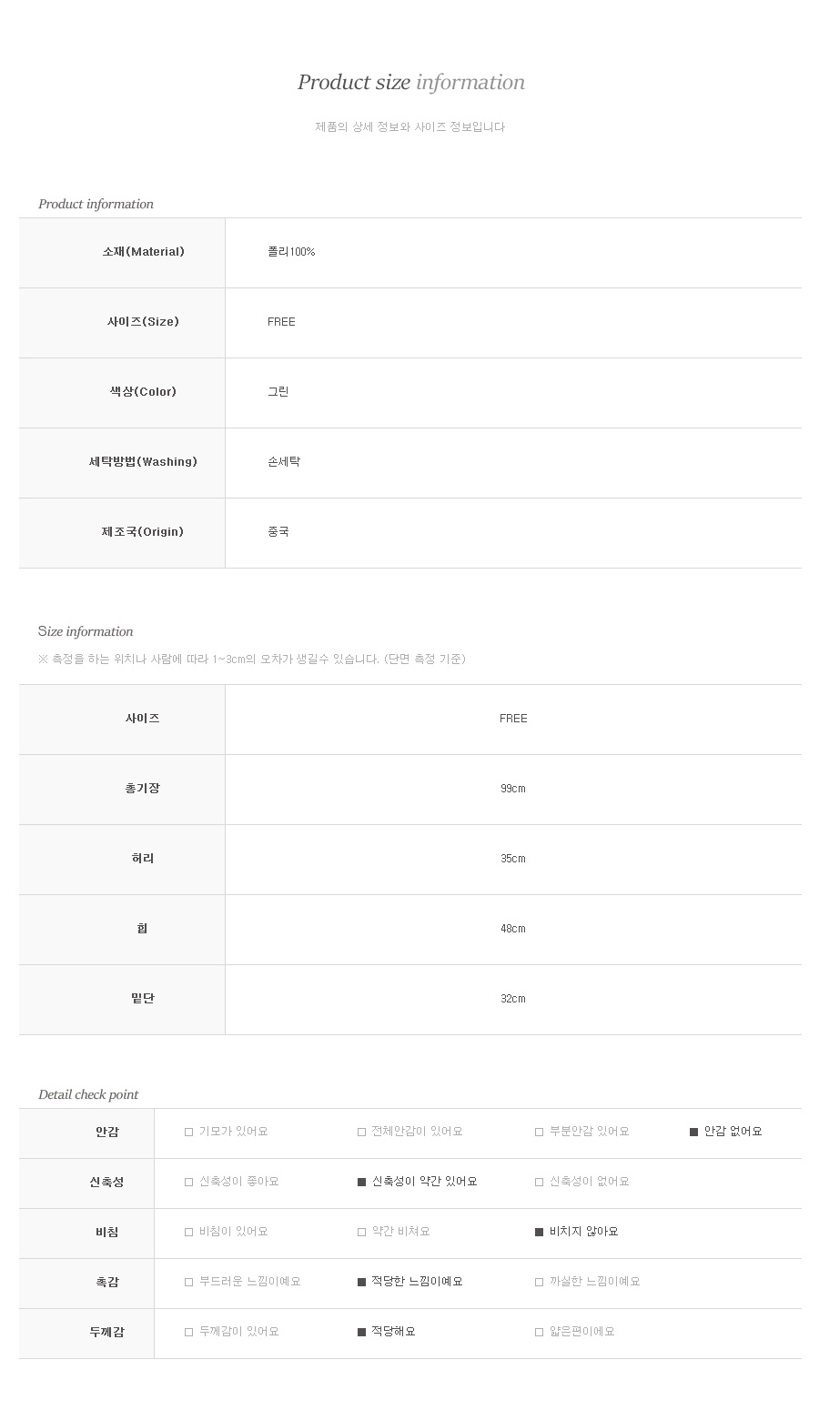The height and width of the screenshot is (1410, 819).
Task: Check the '기모가 있어요' box
Action: coord(189,1133)
